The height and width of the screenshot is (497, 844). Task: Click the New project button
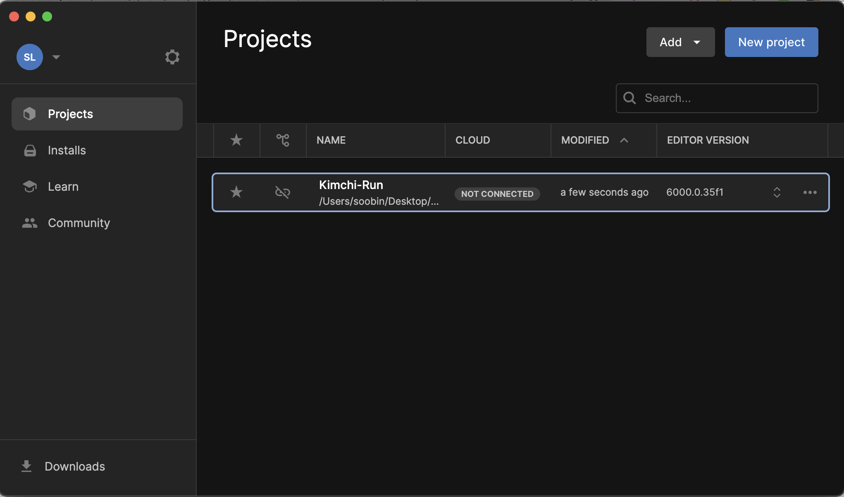coord(771,42)
